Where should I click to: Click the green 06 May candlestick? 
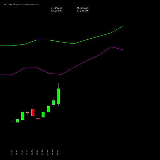click(43, 115)
